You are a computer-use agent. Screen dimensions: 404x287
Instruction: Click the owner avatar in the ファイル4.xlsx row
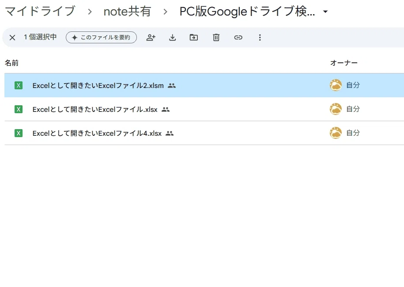coord(336,133)
